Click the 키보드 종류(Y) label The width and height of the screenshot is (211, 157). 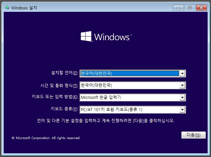[65, 109]
